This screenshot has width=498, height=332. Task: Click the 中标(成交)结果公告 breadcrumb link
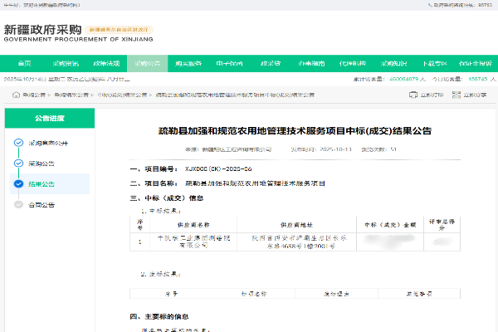pyautogui.click(x=123, y=95)
